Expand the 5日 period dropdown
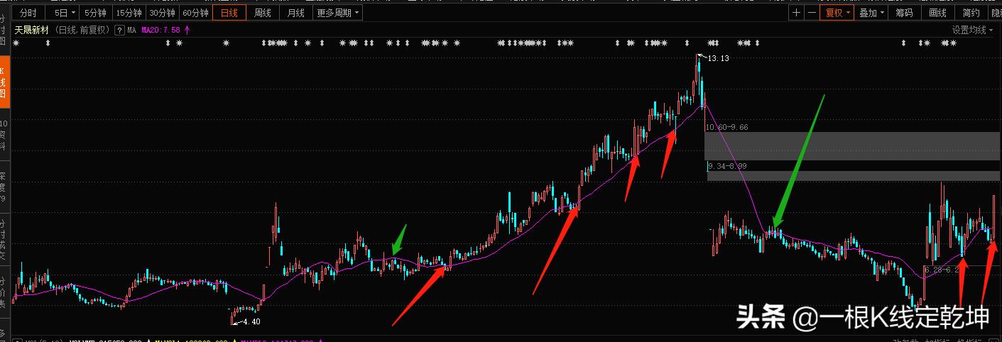1002x342 pixels. [x=65, y=13]
